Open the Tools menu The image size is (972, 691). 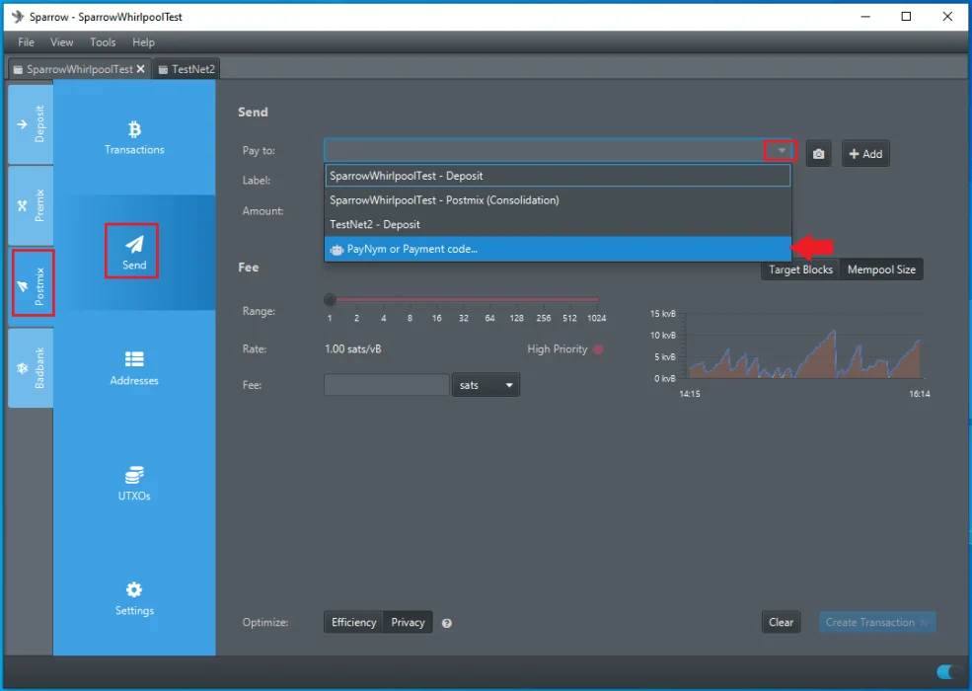[103, 42]
